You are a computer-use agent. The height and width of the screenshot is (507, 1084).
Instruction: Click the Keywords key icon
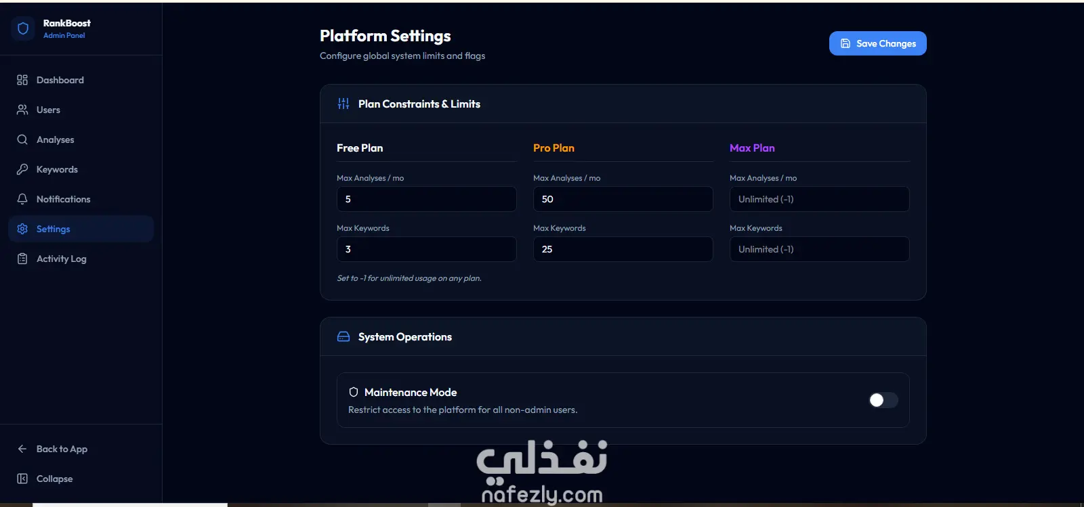point(22,169)
